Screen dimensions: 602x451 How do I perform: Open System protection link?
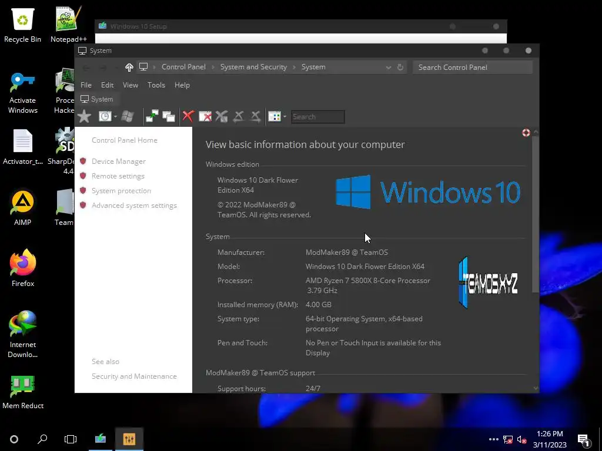click(x=121, y=191)
